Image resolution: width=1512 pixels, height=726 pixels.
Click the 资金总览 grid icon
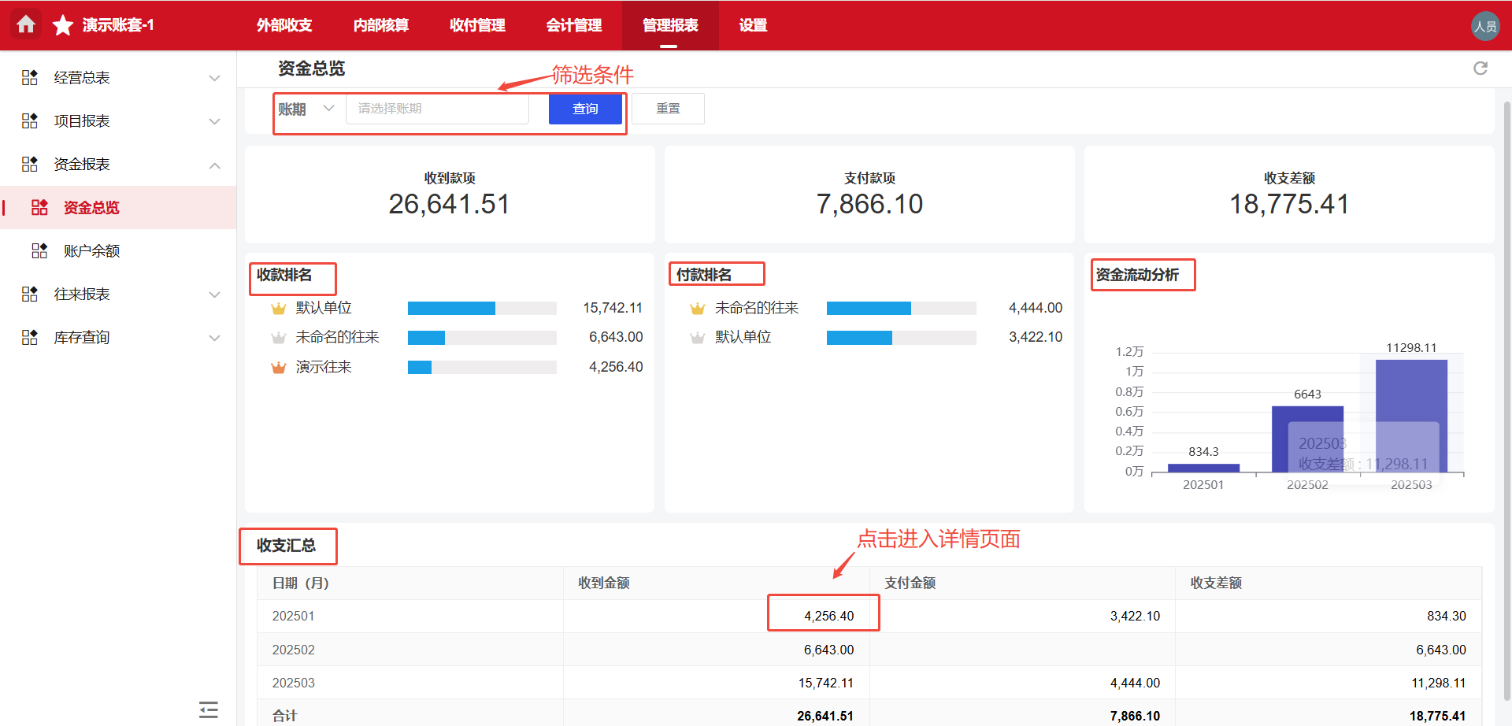click(x=39, y=207)
